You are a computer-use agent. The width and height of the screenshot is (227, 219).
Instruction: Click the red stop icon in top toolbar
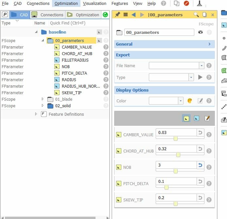pos(186,3)
